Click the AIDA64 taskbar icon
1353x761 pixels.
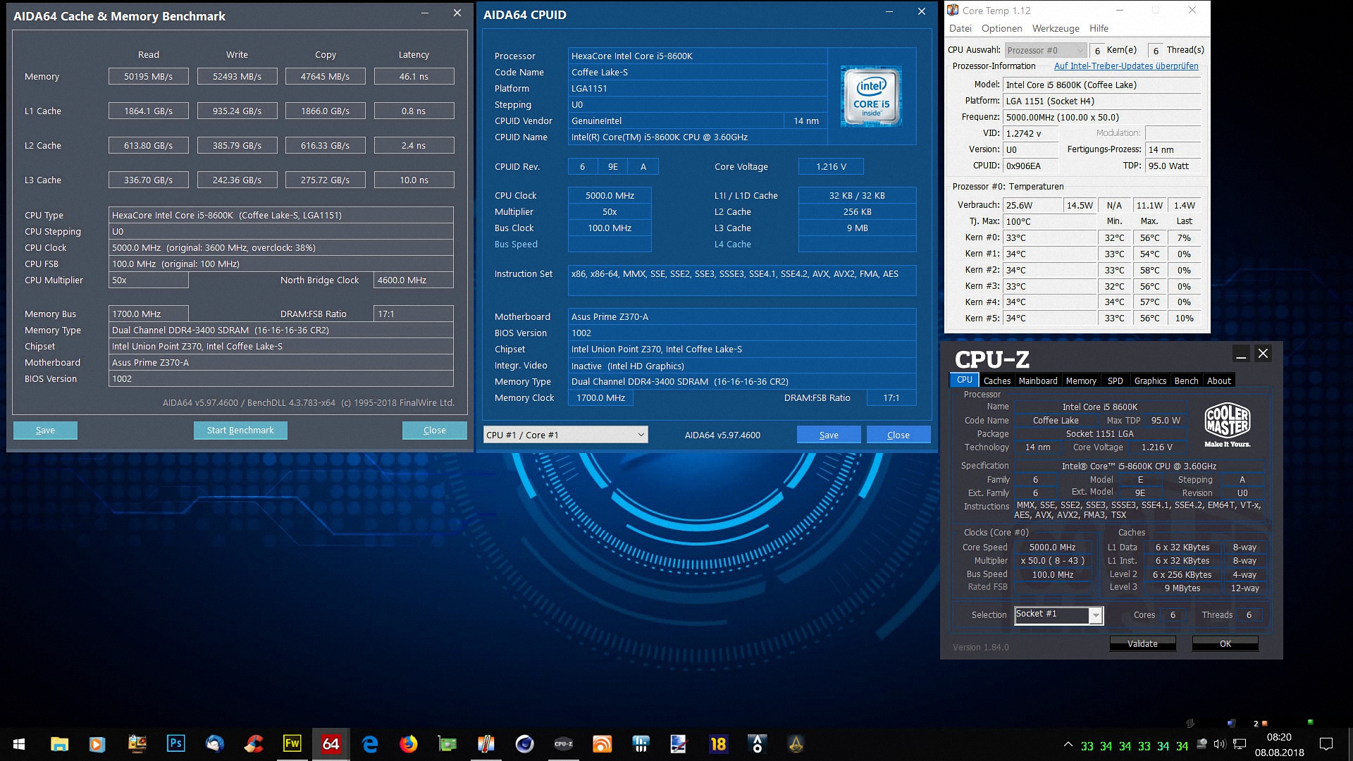pos(330,744)
